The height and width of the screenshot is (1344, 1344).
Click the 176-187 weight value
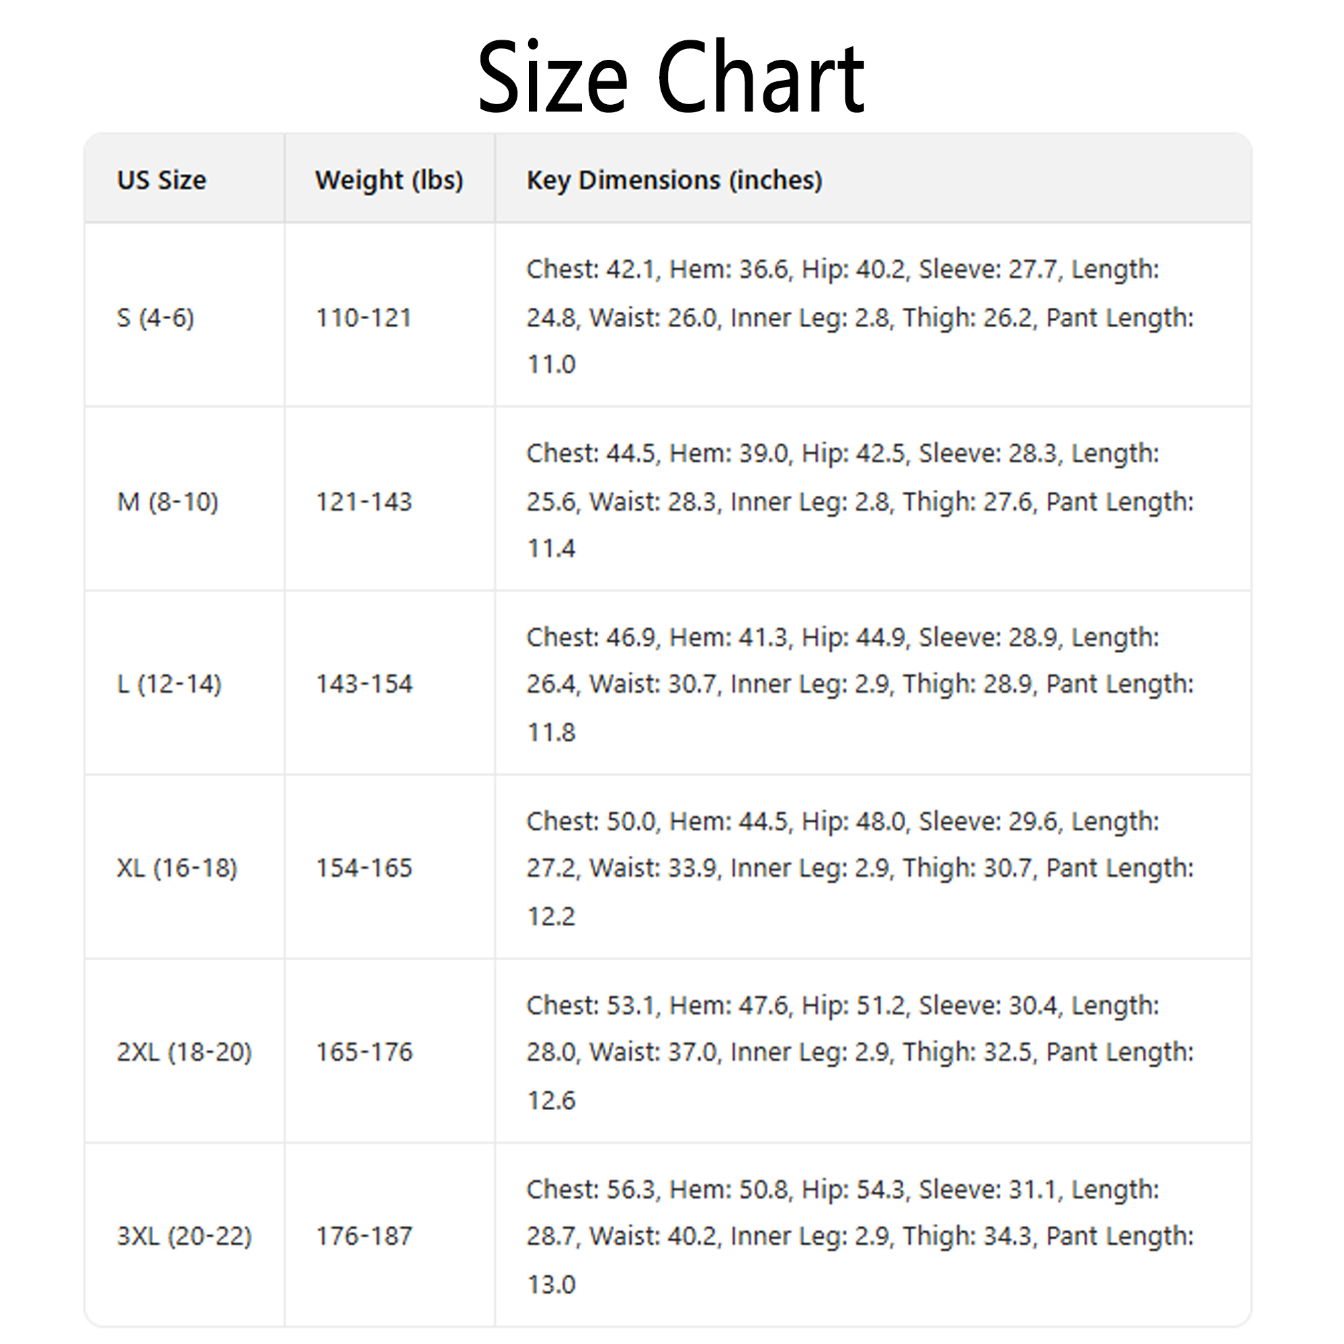click(x=364, y=1236)
